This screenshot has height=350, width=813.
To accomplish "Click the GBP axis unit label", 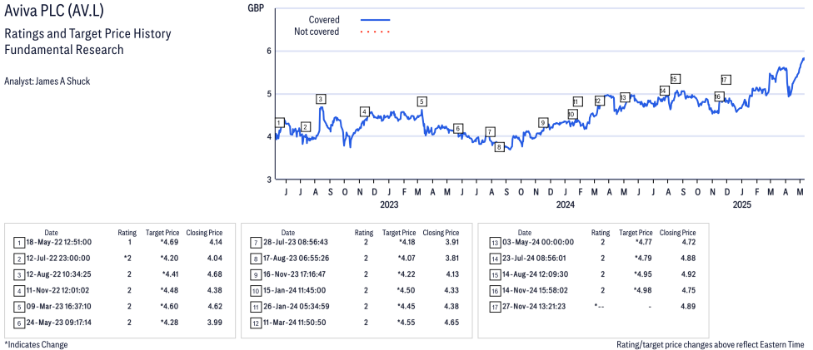I will pos(255,7).
